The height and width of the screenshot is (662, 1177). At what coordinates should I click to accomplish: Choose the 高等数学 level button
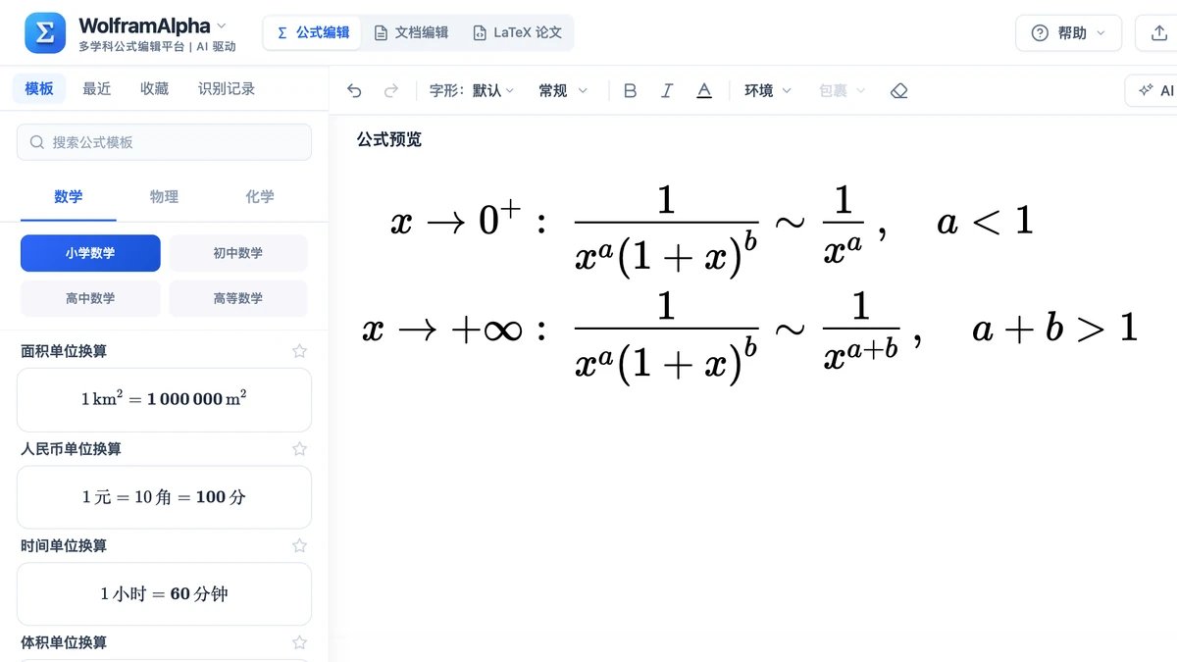[238, 298]
